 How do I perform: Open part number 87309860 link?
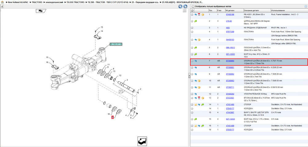point(230,61)
